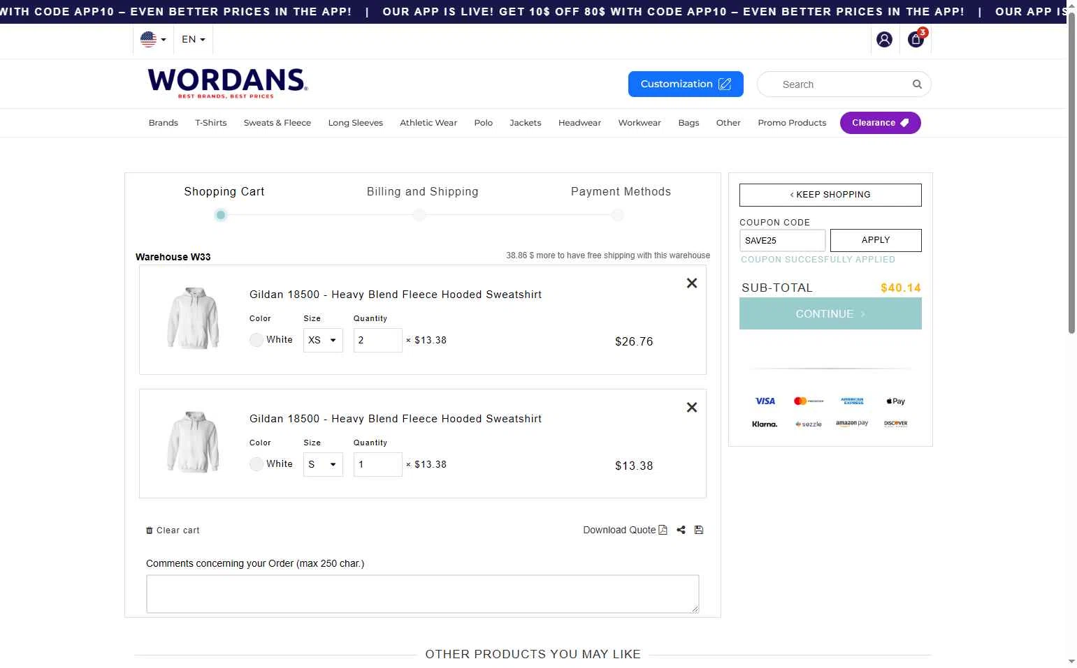Click Clear cart with trash icon
This screenshot has height=668, width=1077.
coord(173,530)
